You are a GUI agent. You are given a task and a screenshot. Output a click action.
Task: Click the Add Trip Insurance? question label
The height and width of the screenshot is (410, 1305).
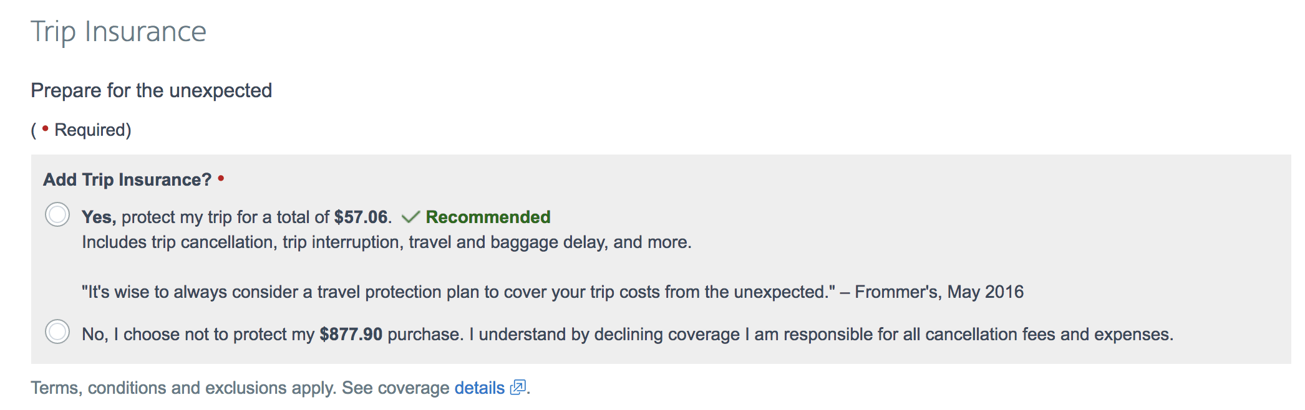click(127, 179)
